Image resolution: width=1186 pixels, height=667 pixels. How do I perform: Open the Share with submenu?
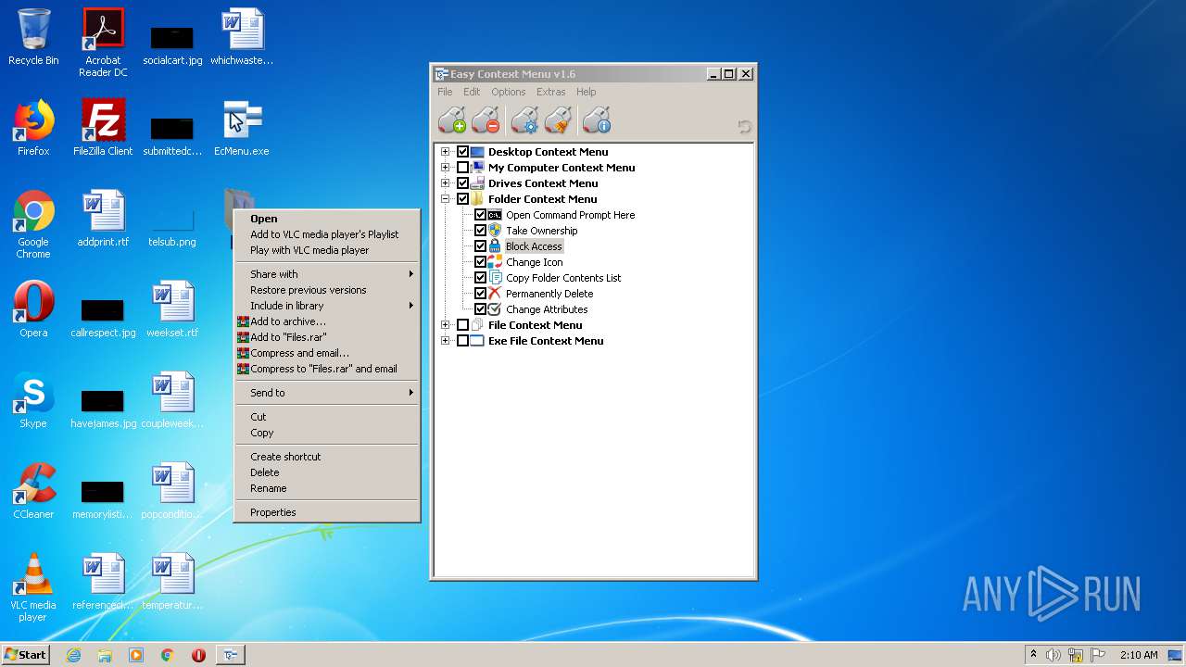[x=327, y=274]
